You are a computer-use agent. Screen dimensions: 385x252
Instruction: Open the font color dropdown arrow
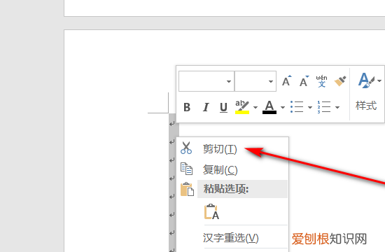(283, 107)
